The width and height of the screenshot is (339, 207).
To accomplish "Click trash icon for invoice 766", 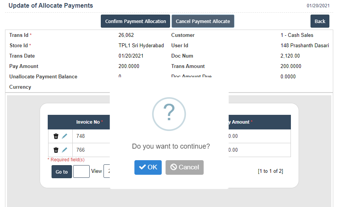I will coord(56,150).
